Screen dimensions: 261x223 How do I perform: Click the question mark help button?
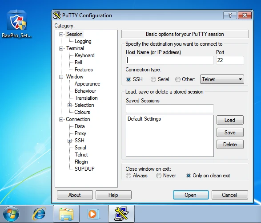pos(230,15)
